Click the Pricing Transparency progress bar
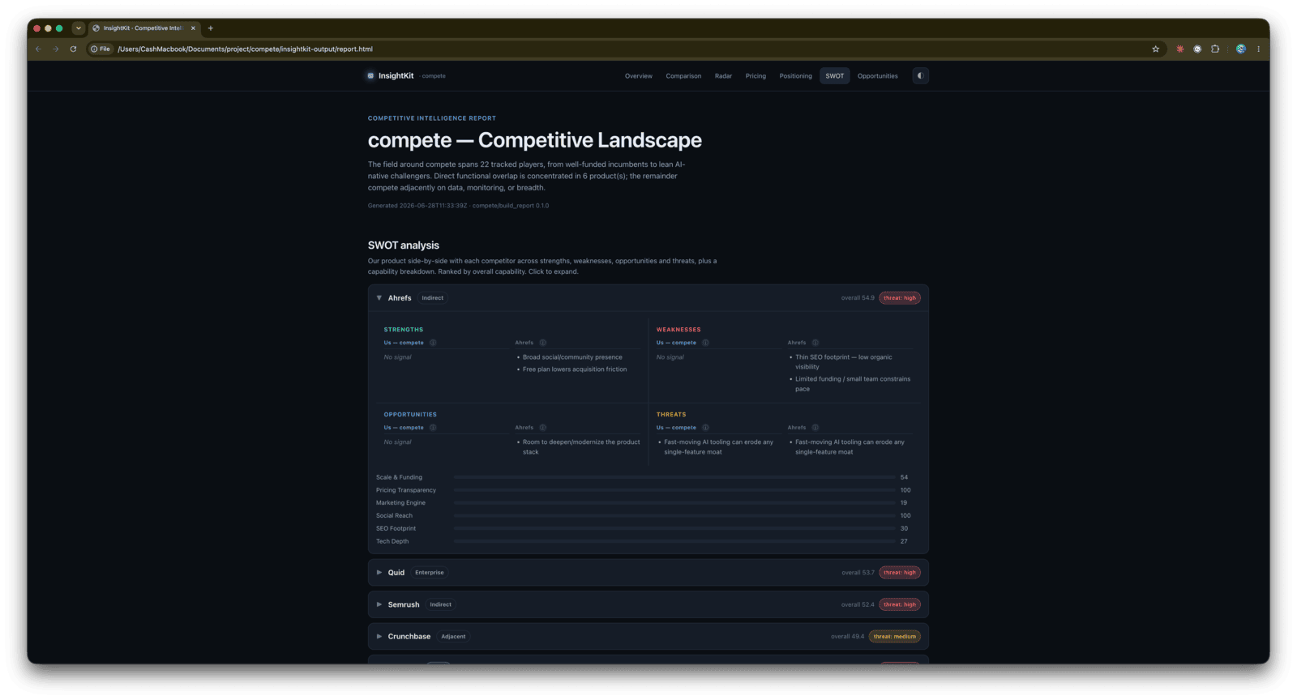Image resolution: width=1297 pixels, height=700 pixels. 674,490
